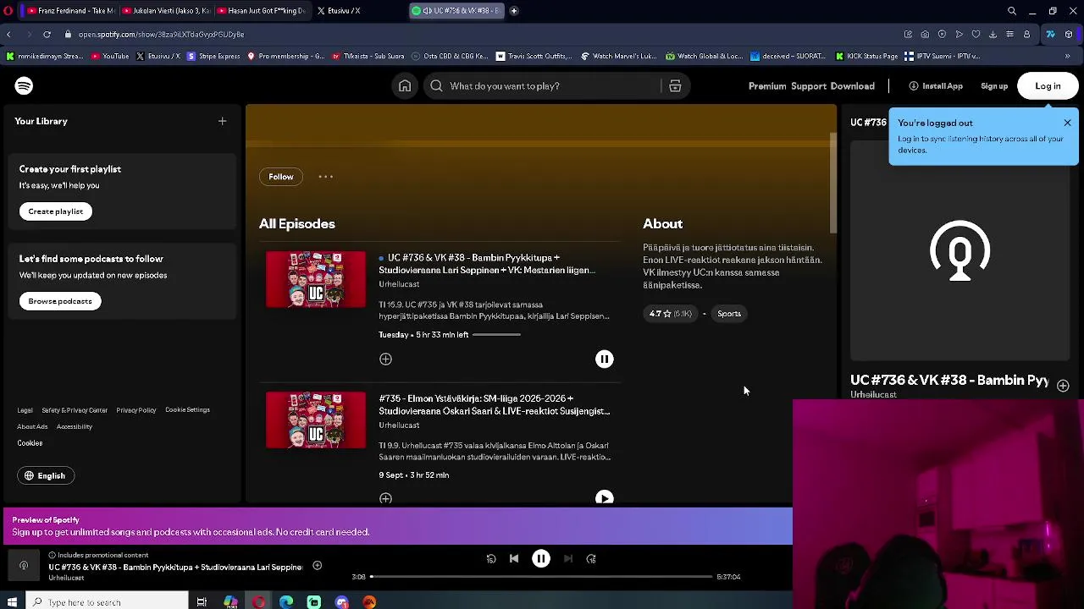Open Privacy Policy footer link
Image resolution: width=1084 pixels, height=609 pixels.
tap(136, 410)
